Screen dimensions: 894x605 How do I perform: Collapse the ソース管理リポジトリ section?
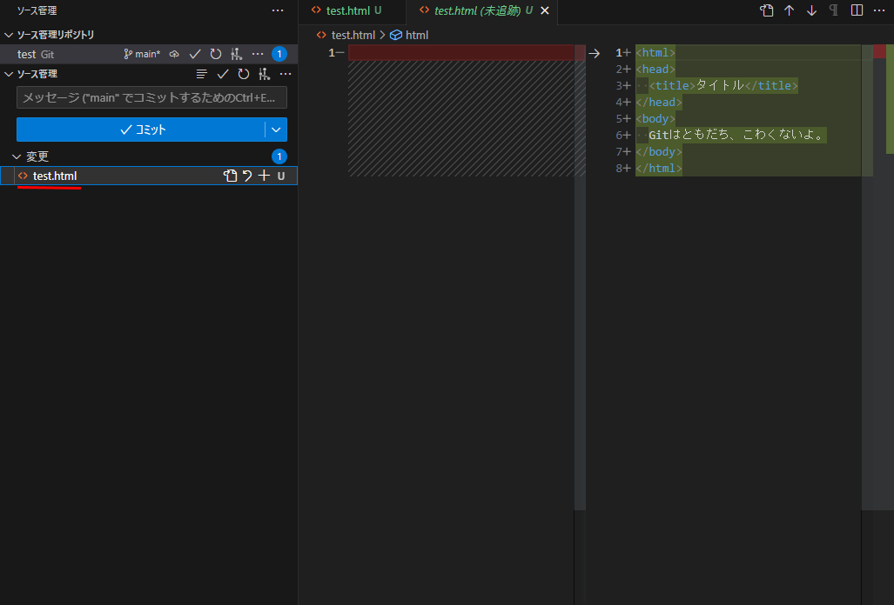tap(9, 35)
